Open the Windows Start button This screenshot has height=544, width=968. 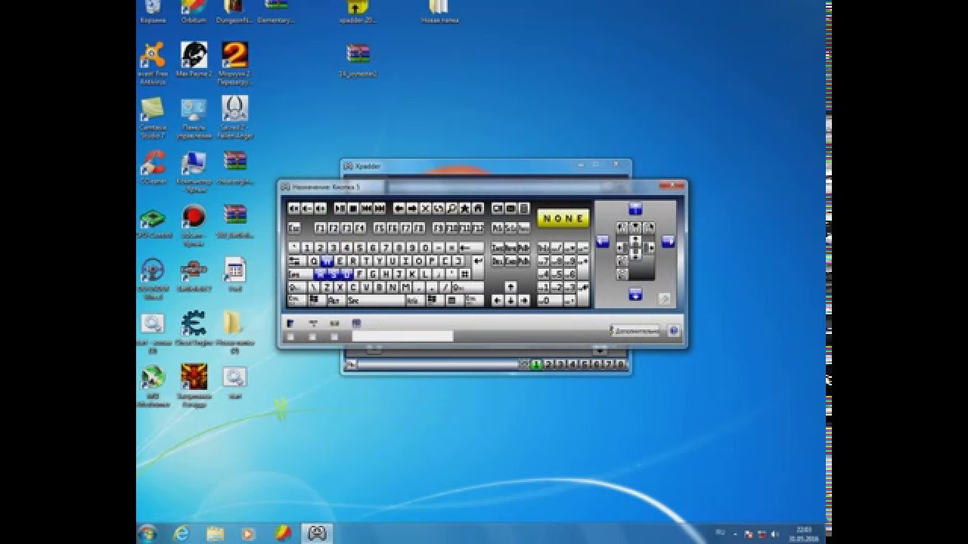pos(147,533)
